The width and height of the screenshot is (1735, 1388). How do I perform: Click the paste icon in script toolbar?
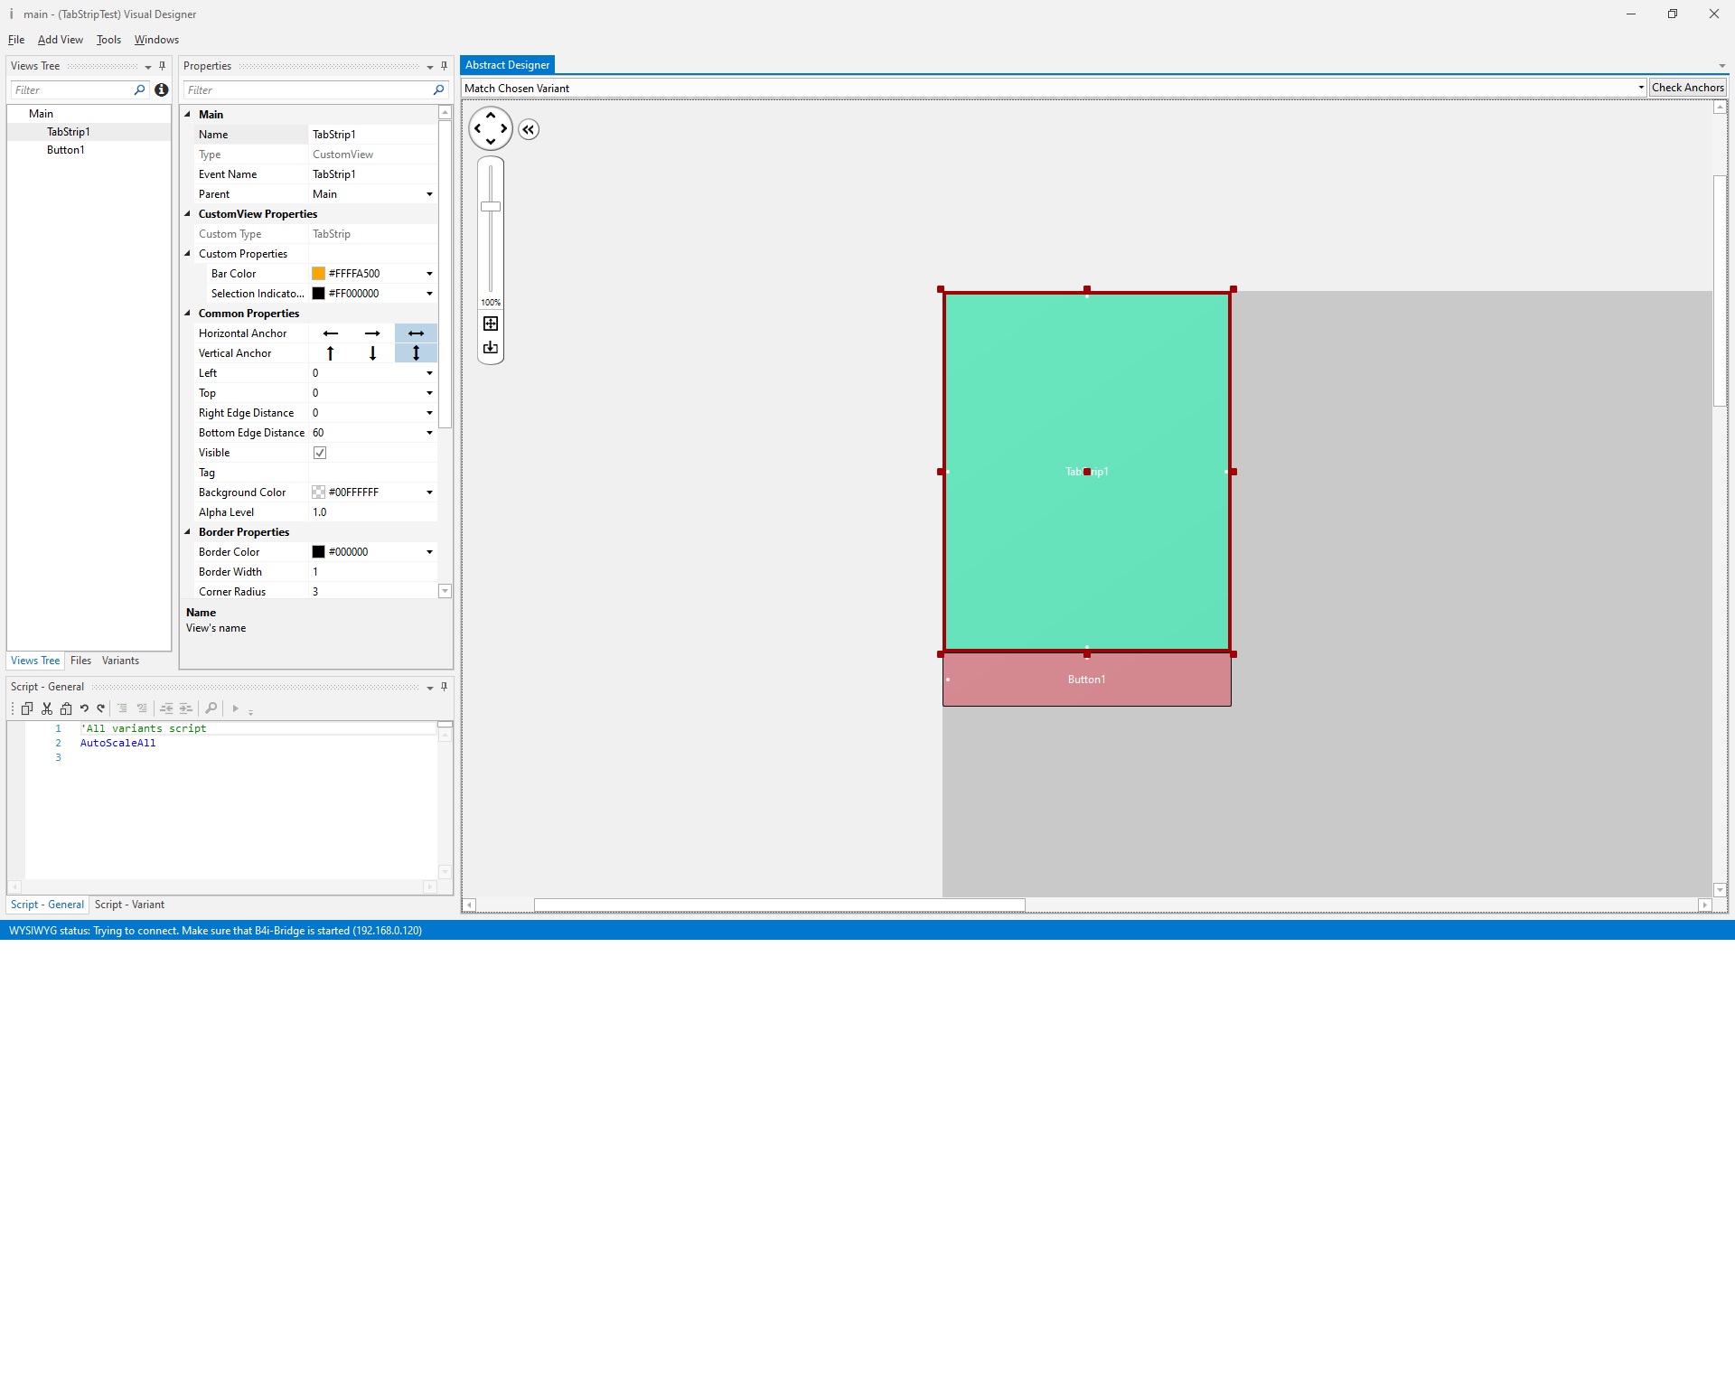66,708
